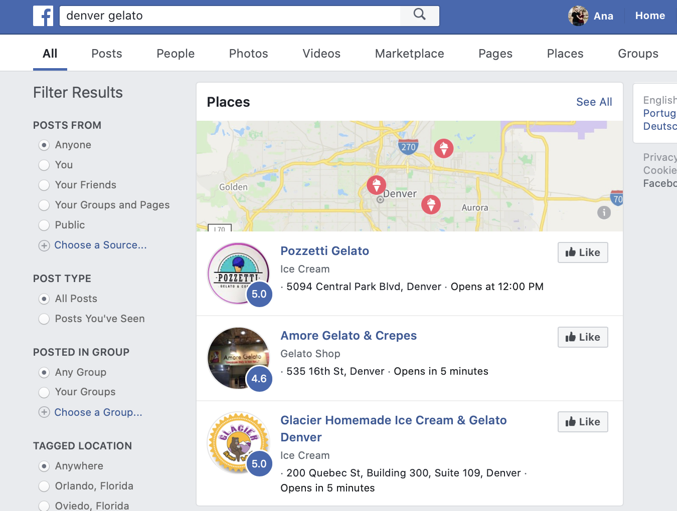Select Your Groups and Pages option

click(x=44, y=205)
